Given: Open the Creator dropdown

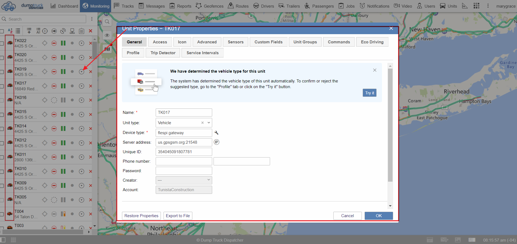Looking at the screenshot, I should point(184,180).
